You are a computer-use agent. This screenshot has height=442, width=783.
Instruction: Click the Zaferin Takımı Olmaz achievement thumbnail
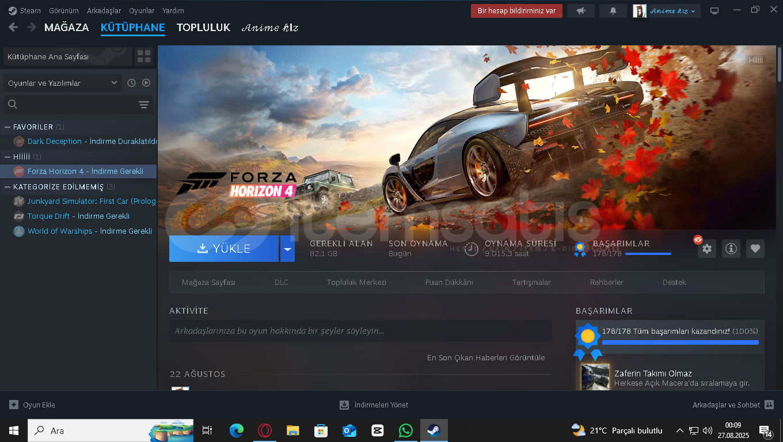click(595, 378)
